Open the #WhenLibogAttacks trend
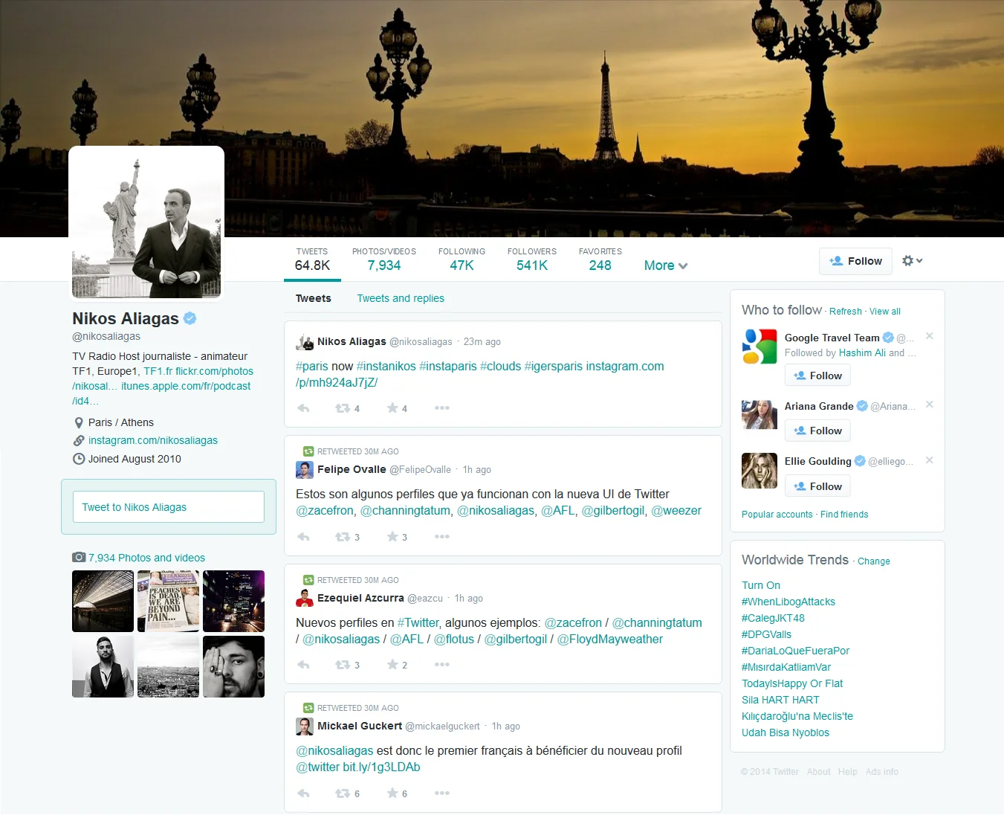This screenshot has width=1004, height=815. click(x=788, y=602)
